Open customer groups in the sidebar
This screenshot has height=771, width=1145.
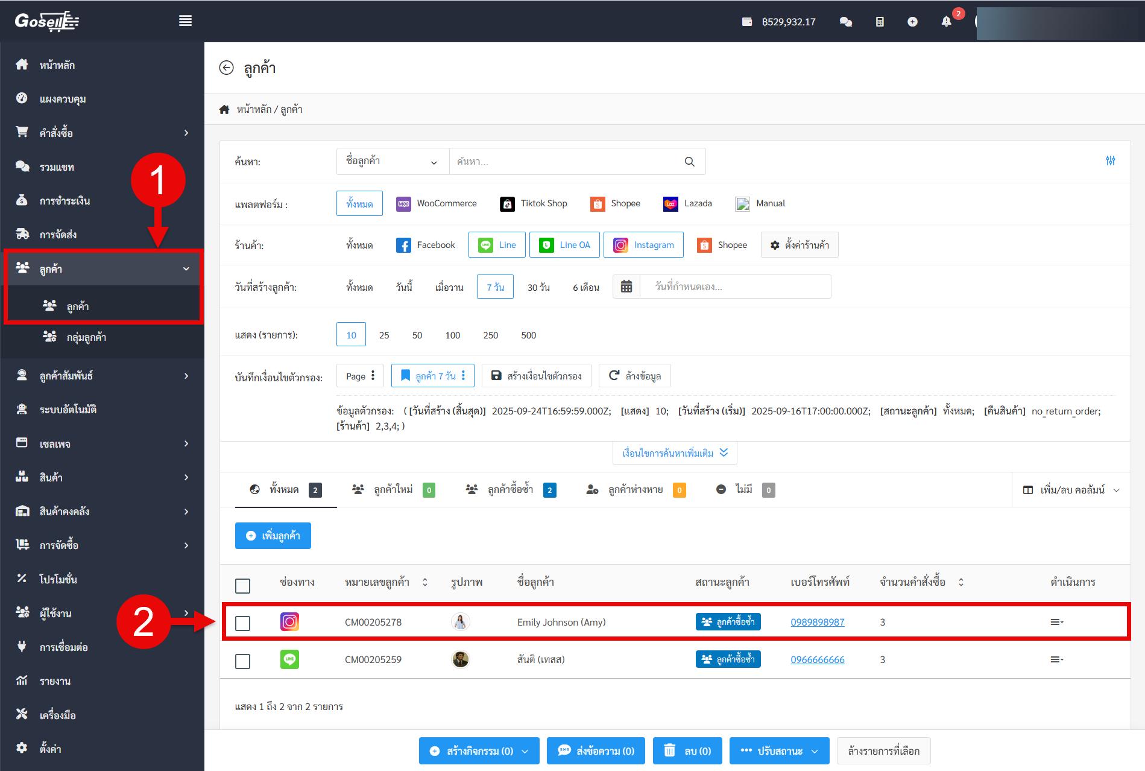click(x=86, y=337)
